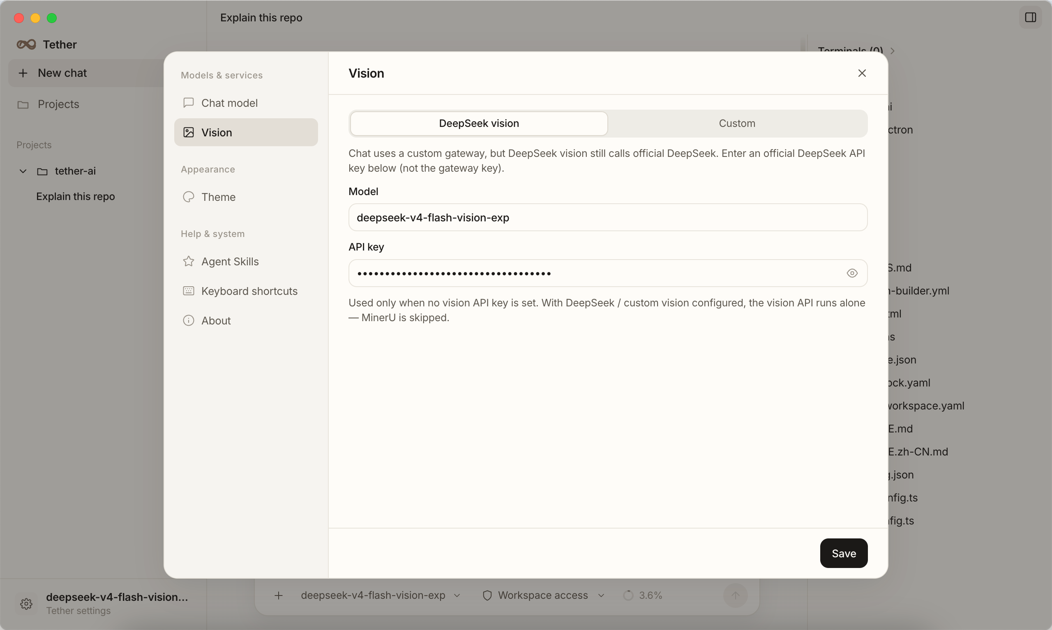Click the send arrow button in composer
Viewport: 1052px width, 630px height.
click(x=736, y=596)
